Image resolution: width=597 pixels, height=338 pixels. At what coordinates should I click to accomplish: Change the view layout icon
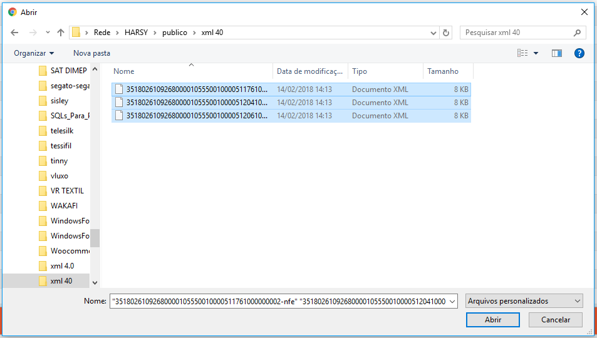[x=522, y=53]
